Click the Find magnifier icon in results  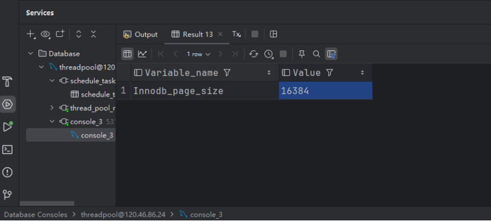click(x=316, y=54)
